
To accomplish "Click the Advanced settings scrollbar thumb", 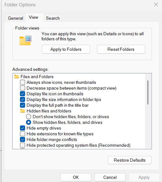I will [148, 92].
